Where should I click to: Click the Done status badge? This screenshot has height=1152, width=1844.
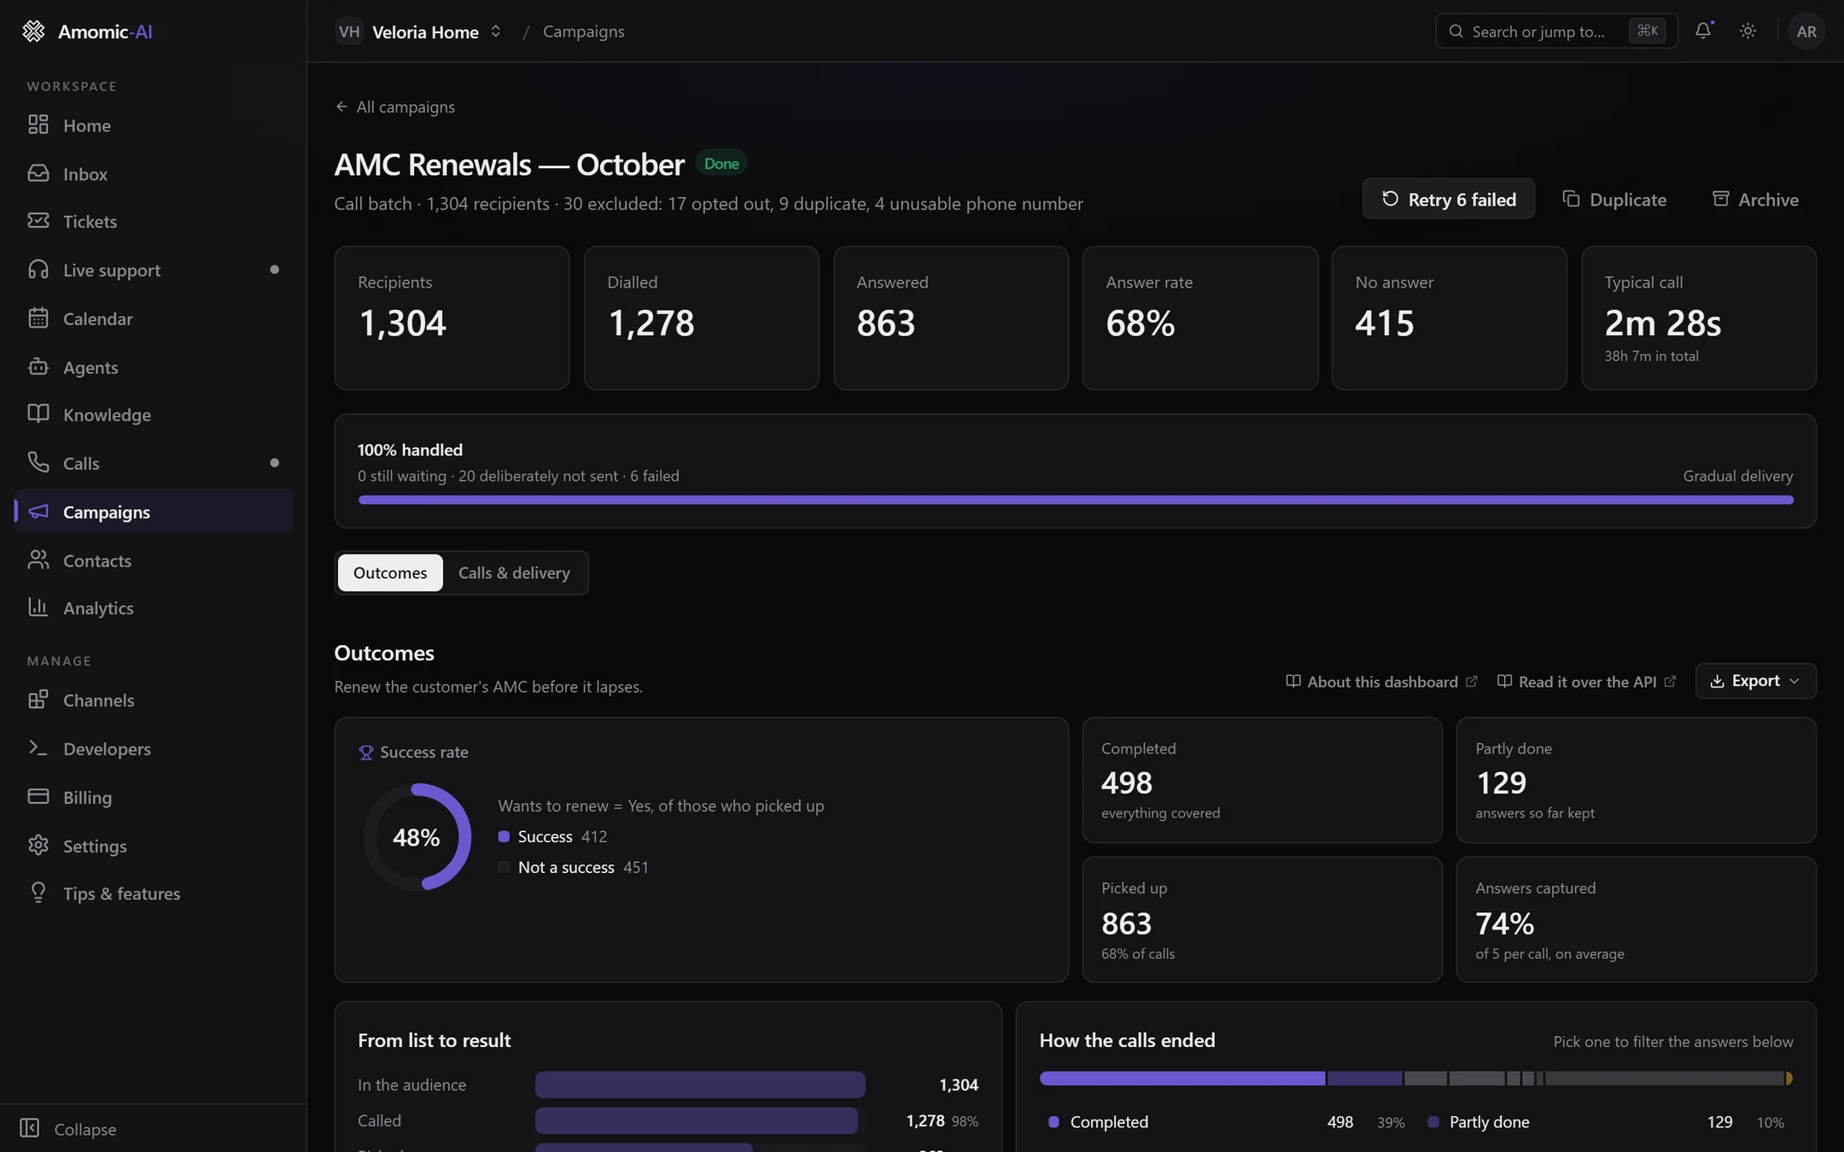tap(721, 163)
